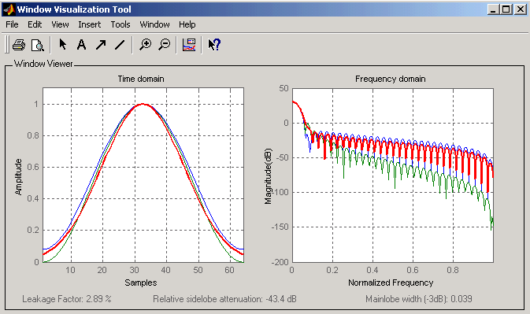Open the Window menu
Image resolution: width=530 pixels, height=314 pixels.
(155, 24)
